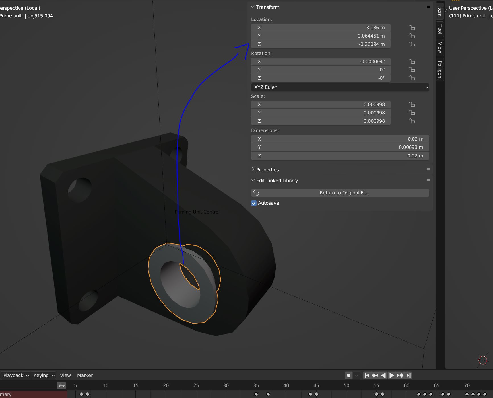493x398 pixels.
Task: Click the Dimensions Z value field
Action: point(340,156)
